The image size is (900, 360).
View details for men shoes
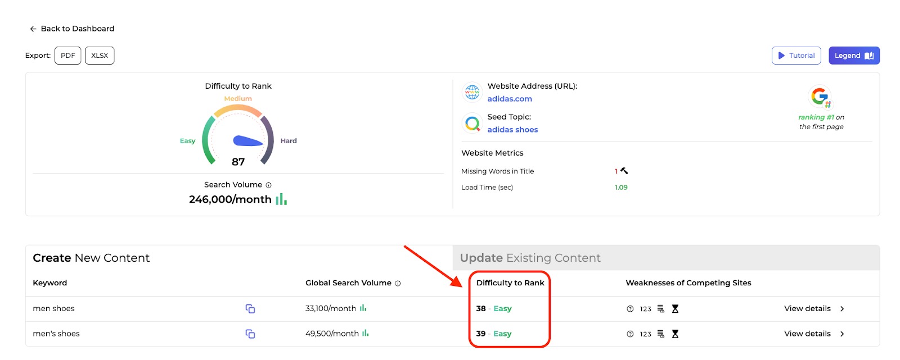pyautogui.click(x=807, y=309)
